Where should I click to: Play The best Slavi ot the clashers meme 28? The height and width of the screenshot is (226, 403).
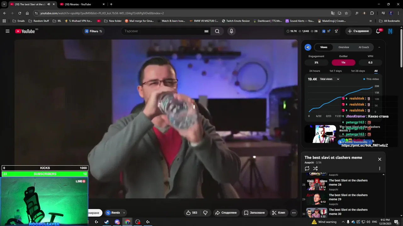click(x=343, y=185)
